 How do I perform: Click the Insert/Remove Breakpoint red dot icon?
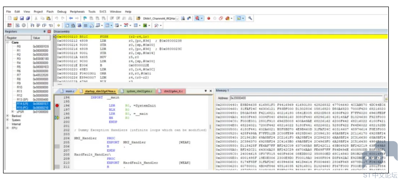coord(209,18)
